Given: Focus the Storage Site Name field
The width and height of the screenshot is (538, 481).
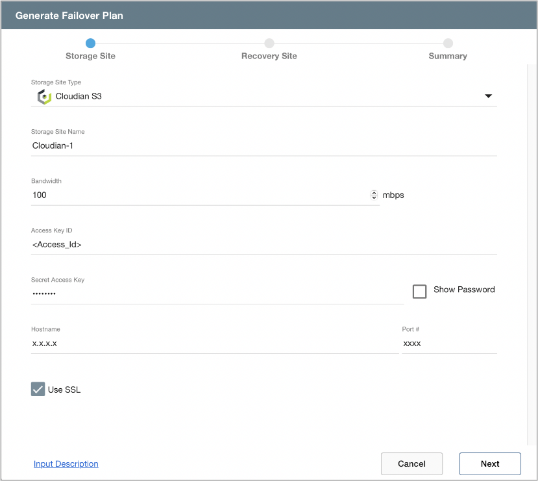Looking at the screenshot, I should (263, 146).
